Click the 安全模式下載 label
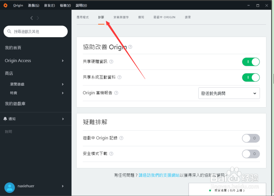 [95, 154]
